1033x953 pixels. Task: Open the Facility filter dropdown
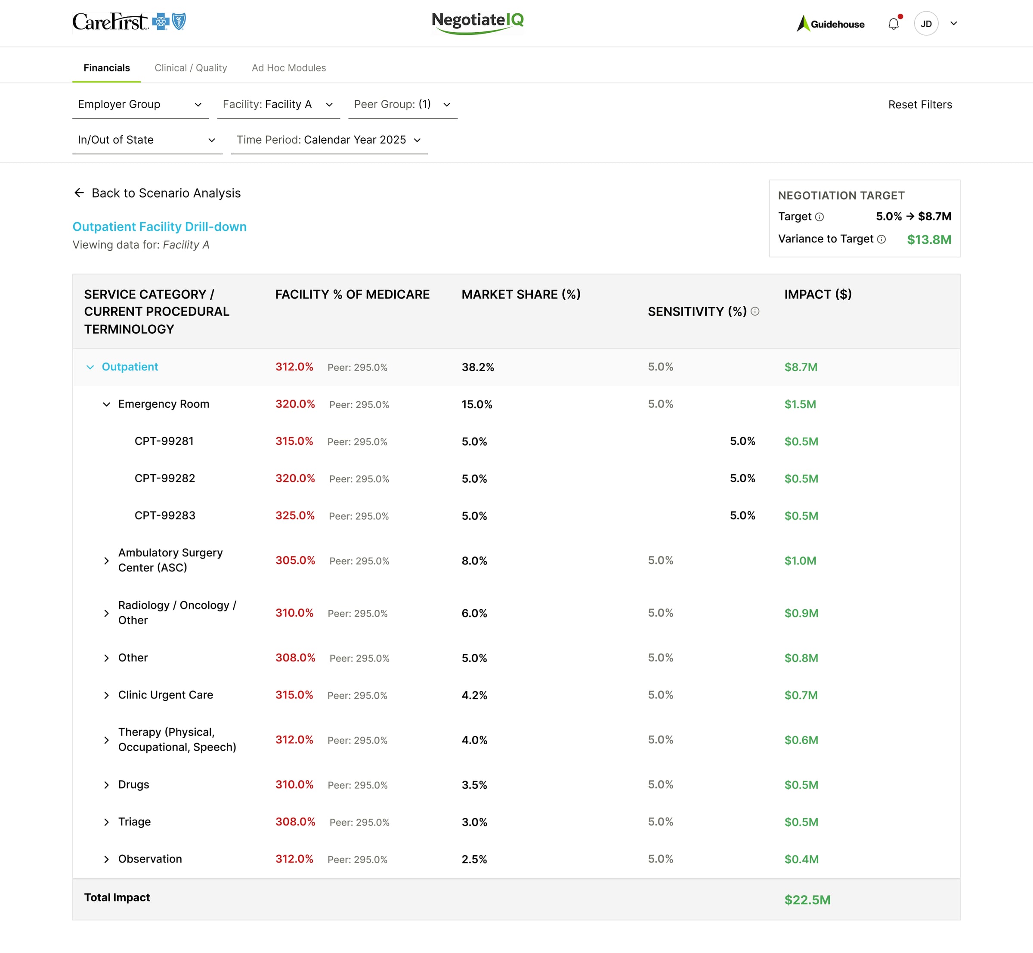tap(278, 105)
